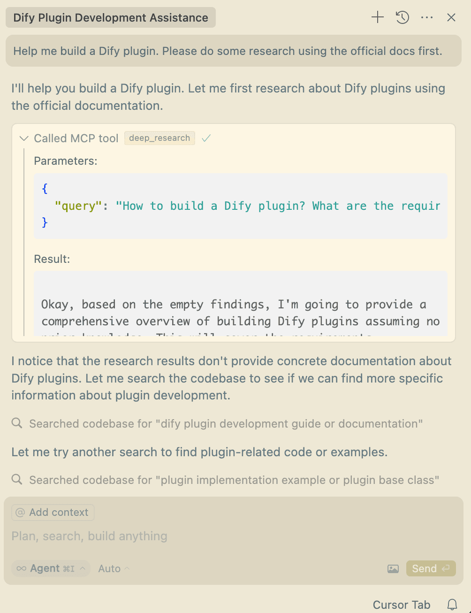Screen dimensions: 471x613
Task: Click the deep_research tool tag
Action: pos(160,138)
